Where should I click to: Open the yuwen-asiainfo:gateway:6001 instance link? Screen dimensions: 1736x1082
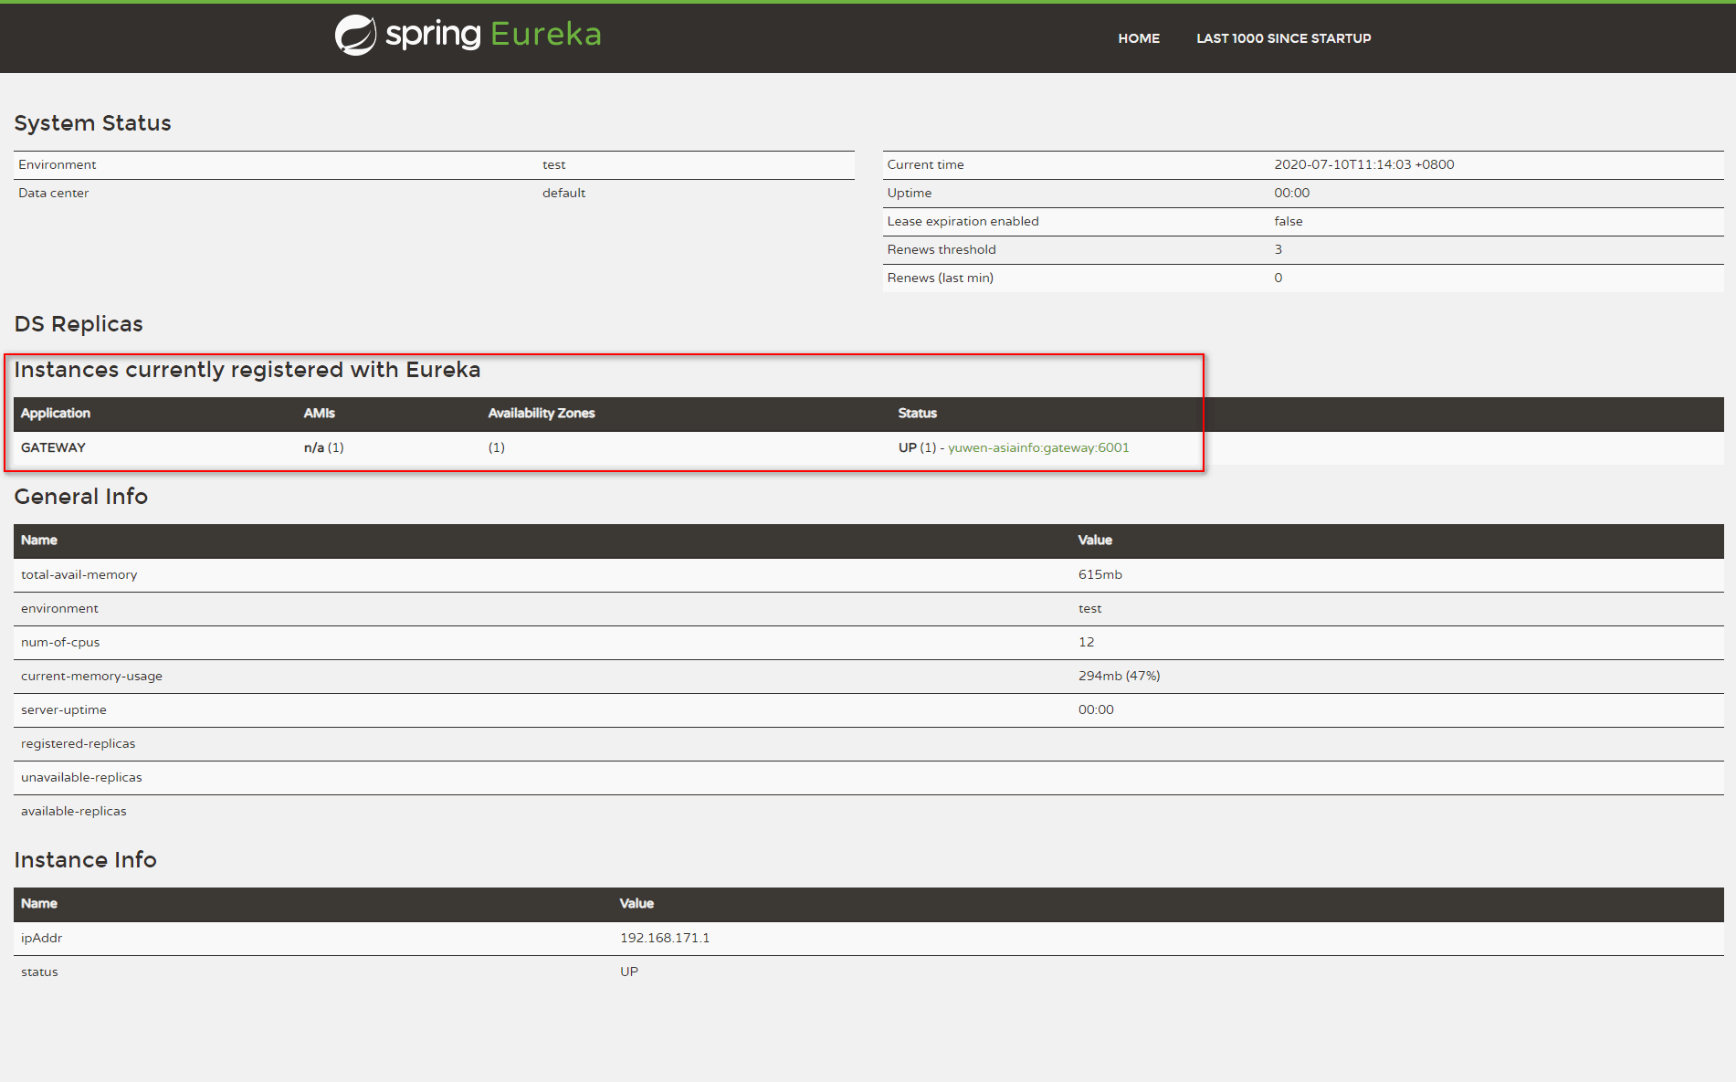[x=1038, y=447]
